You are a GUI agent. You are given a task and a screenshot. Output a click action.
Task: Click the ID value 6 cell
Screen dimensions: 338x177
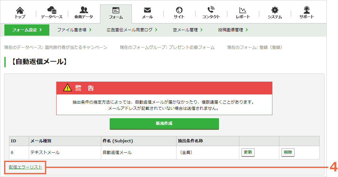coord(19,153)
